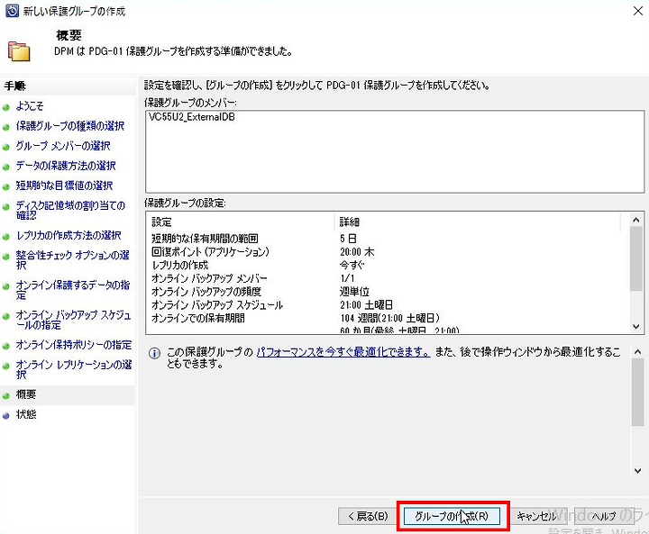Select オンライン バックアップの頻度 row
649x534 pixels.
tap(206, 292)
